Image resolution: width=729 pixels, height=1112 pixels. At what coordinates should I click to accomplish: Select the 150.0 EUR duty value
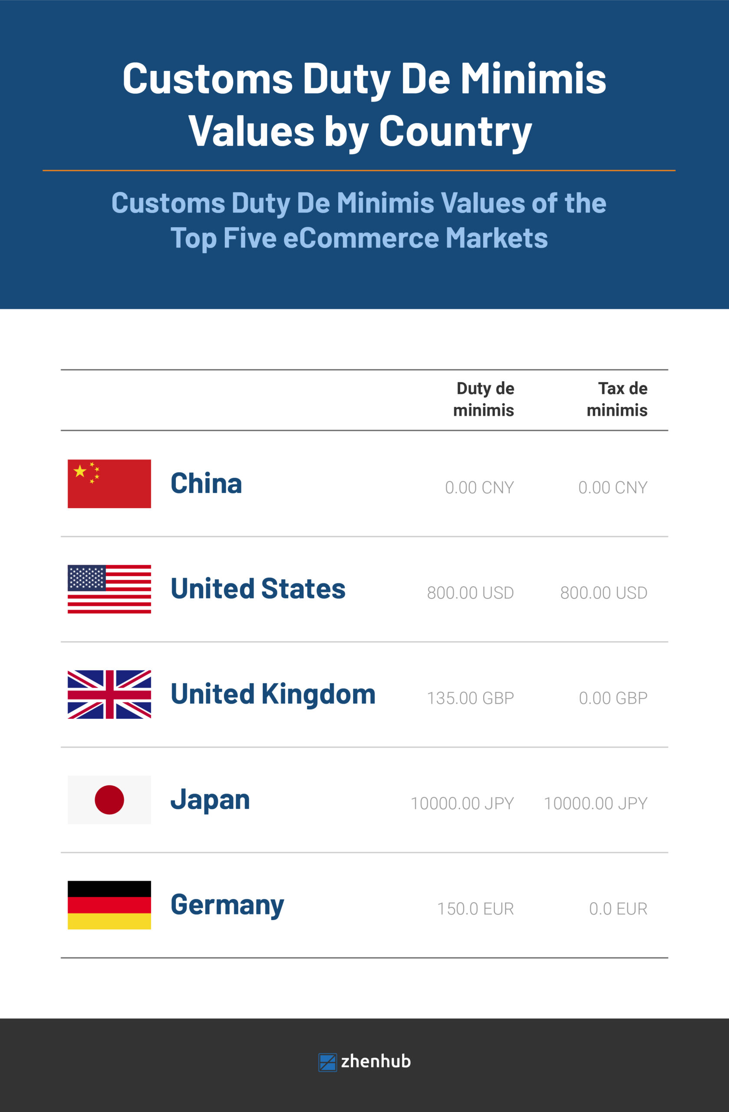click(x=475, y=909)
